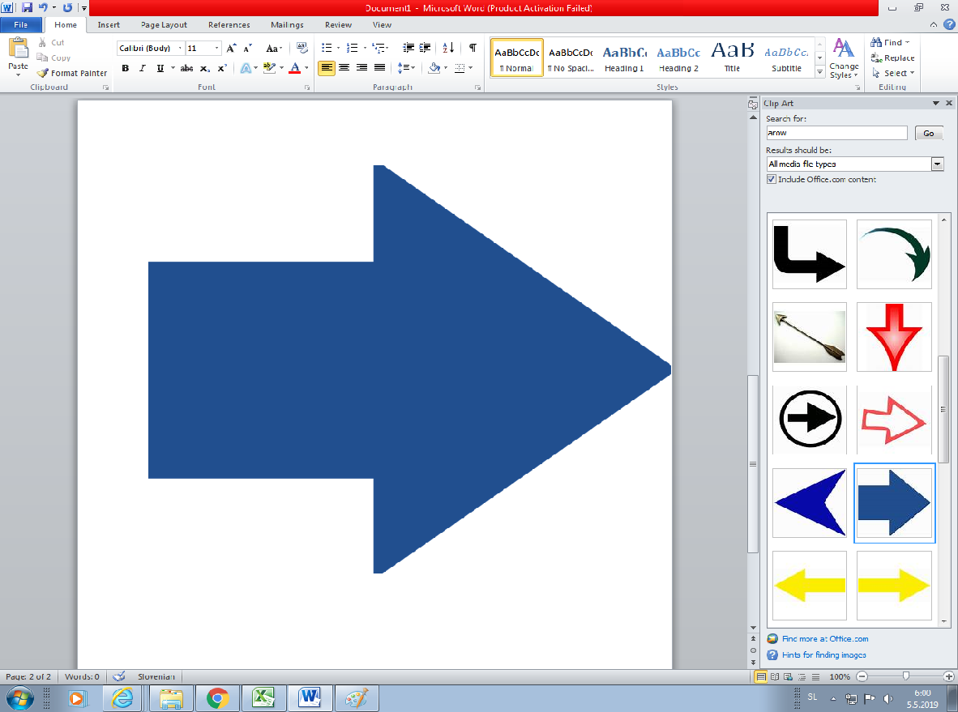Click the Grow Font icon
The image size is (958, 712).
[232, 49]
